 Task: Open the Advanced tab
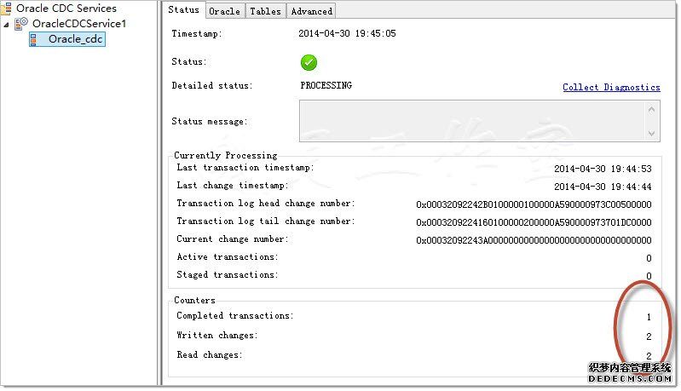311,11
